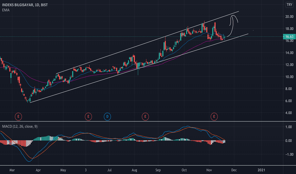The height and width of the screenshot is (174, 296).
Task: Click the earnings marker E near March
Action: [18, 117]
